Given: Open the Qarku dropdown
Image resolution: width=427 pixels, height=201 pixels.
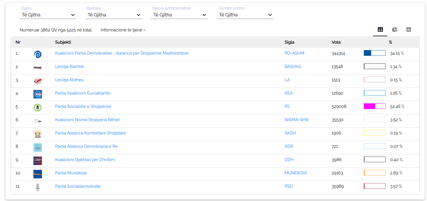Looking at the screenshot, I should point(48,15).
